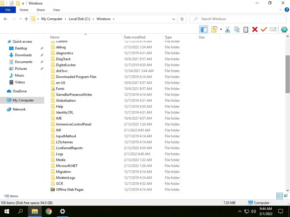
Task: Sort by the Size column header
Action: coord(202,37)
